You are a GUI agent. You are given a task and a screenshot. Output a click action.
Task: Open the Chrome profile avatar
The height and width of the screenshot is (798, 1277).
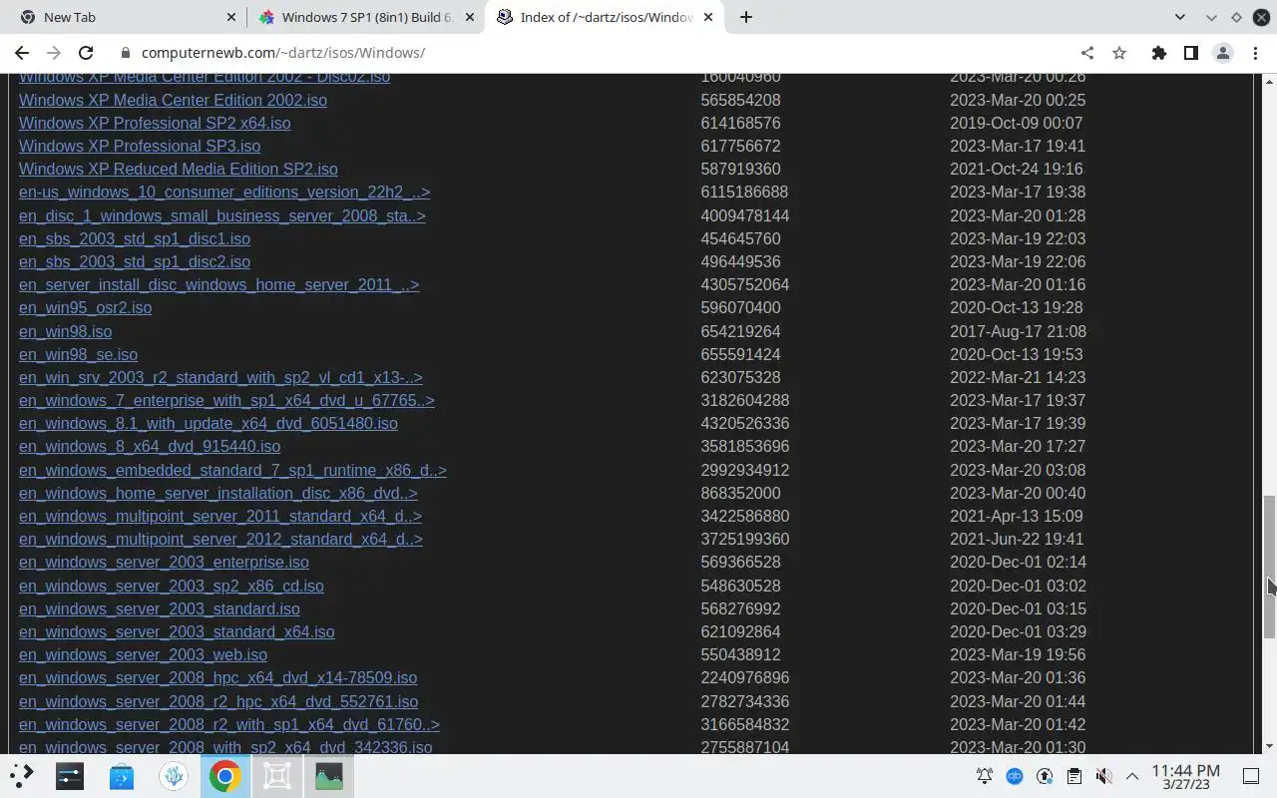click(1222, 53)
